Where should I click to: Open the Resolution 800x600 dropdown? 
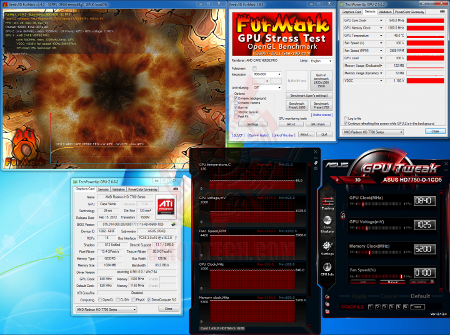[267, 74]
